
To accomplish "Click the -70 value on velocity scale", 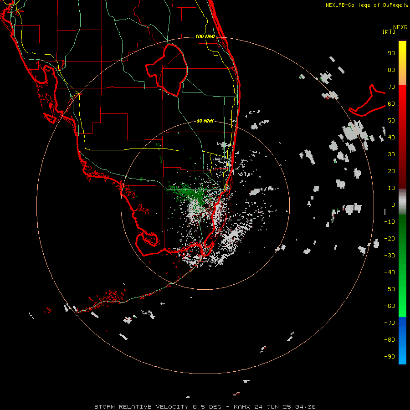I will coord(389,323).
